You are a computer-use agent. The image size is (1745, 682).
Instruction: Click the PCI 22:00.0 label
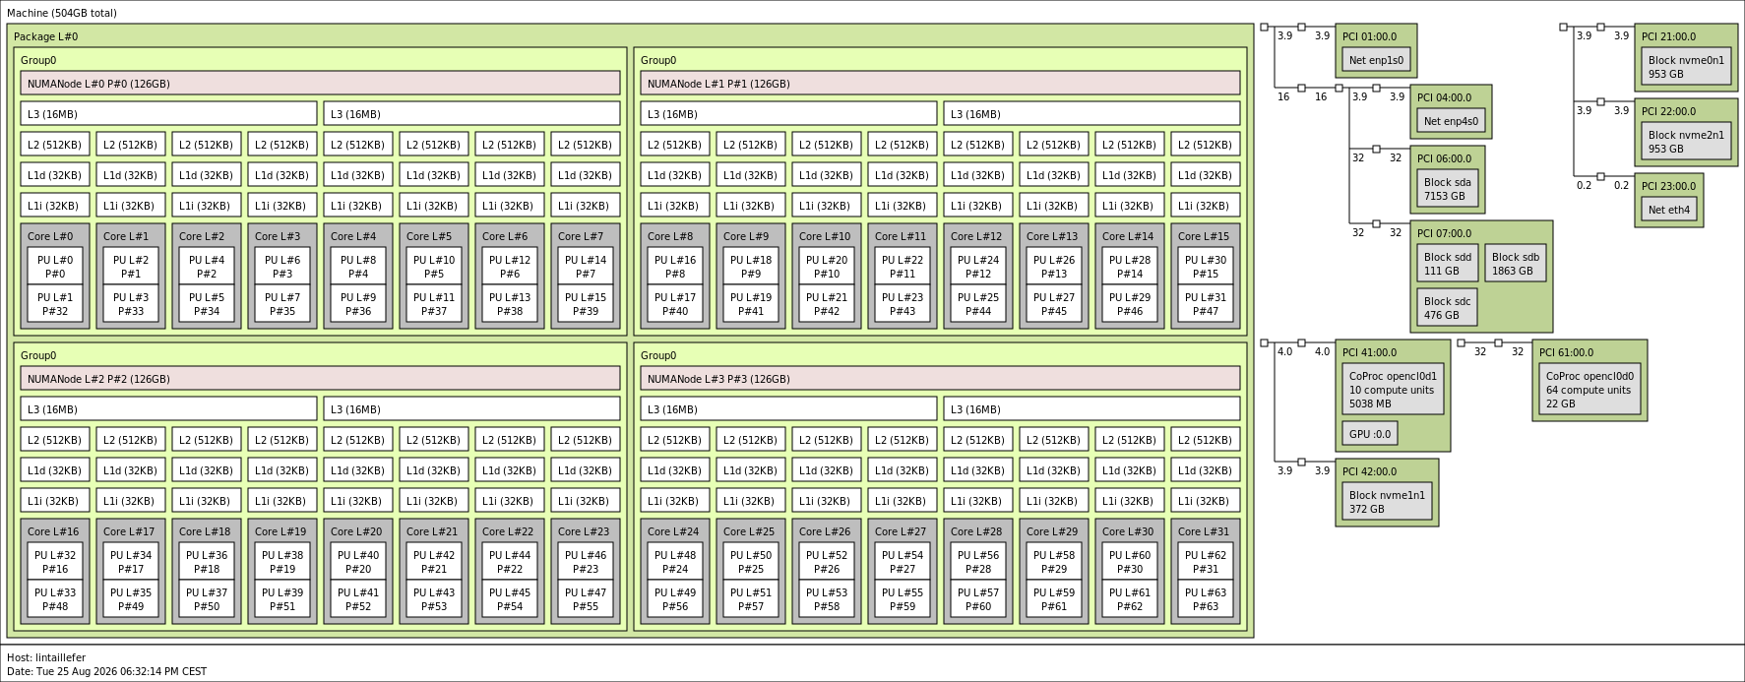coord(1668,112)
